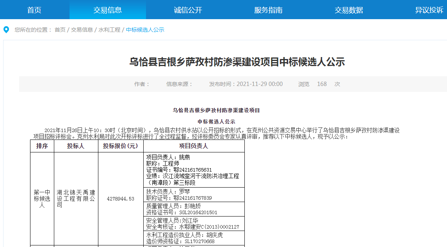Switch to the 交易数据 tab

pos(349,10)
